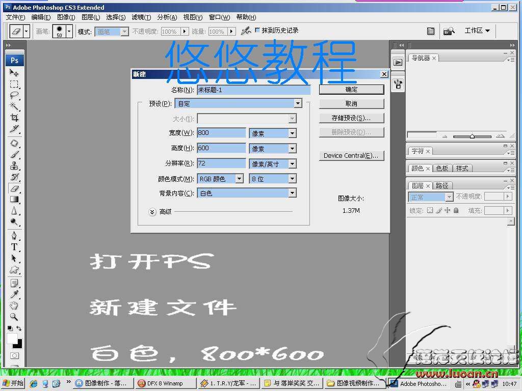522x391 pixels.
Task: Select the Notes tool
Action: 14,283
